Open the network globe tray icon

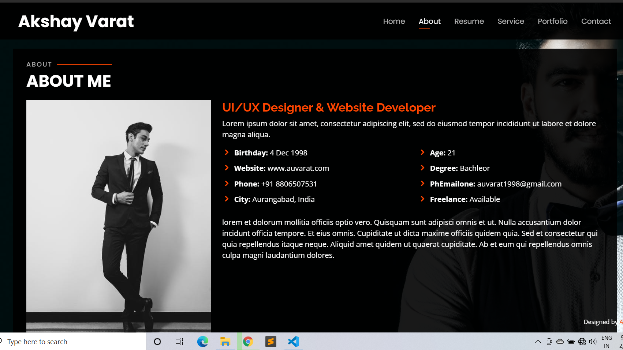tap(582, 342)
